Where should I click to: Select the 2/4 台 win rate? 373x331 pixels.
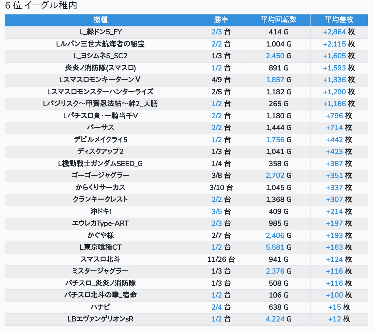click(221, 307)
